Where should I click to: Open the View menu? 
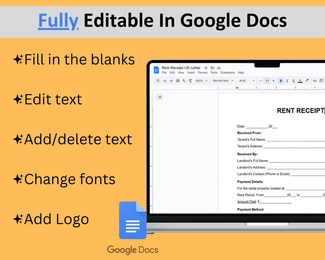click(x=181, y=73)
